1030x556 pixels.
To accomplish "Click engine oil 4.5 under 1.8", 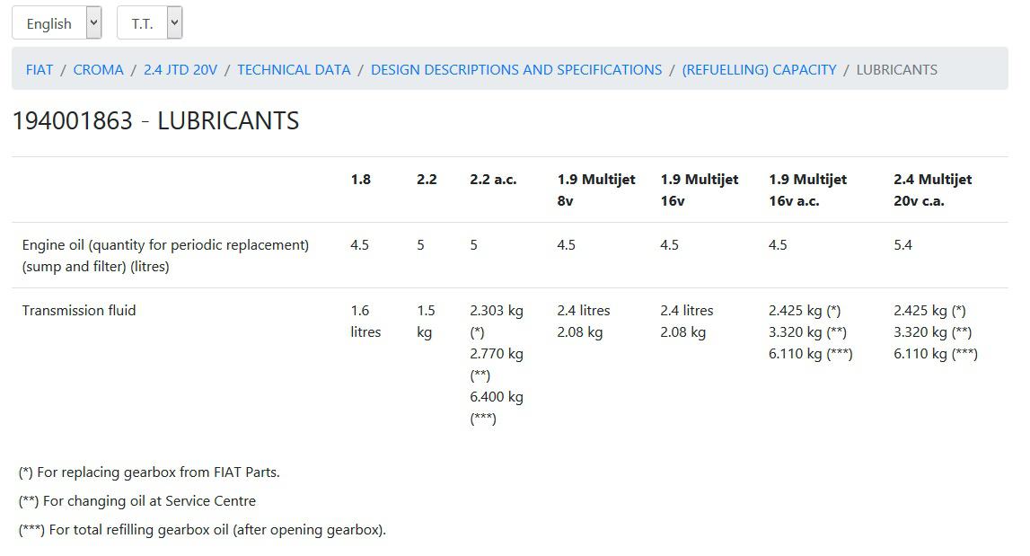I will click(359, 245).
